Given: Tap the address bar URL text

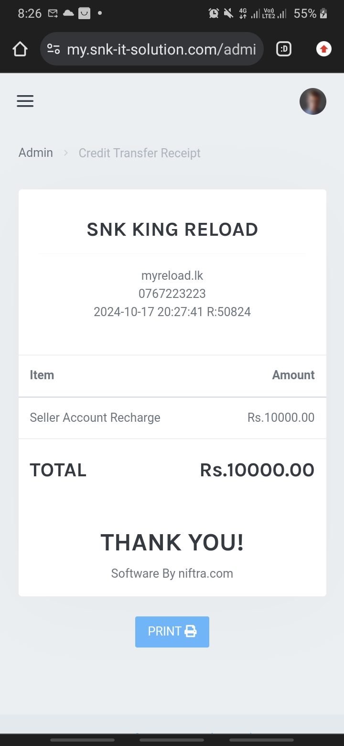Looking at the screenshot, I should (x=161, y=49).
